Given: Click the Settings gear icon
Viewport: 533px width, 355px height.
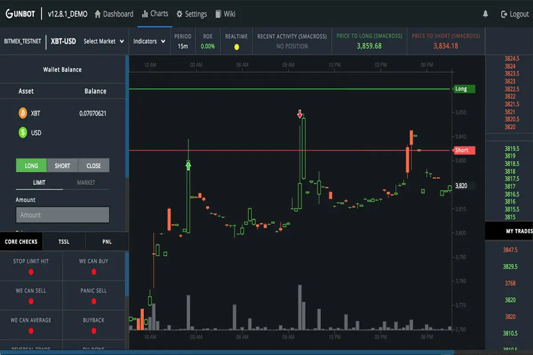Looking at the screenshot, I should coord(179,14).
